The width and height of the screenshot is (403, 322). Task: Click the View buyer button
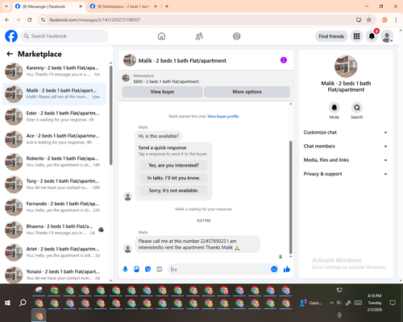(162, 92)
